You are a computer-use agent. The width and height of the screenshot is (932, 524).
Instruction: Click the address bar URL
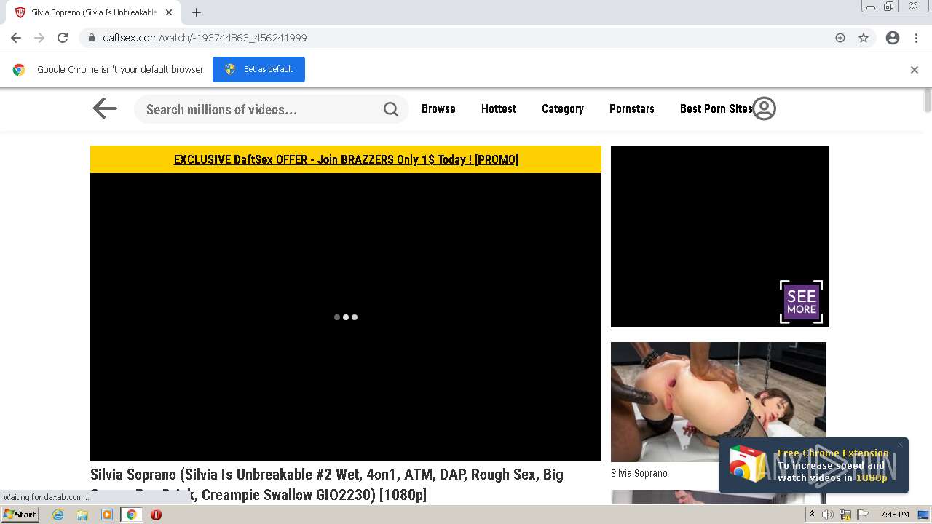[x=205, y=38]
